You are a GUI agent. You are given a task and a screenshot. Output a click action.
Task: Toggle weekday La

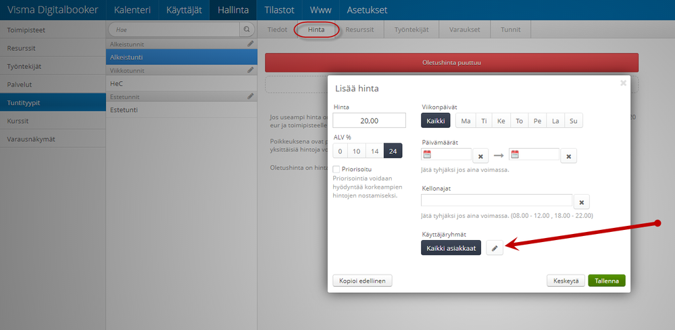pyautogui.click(x=555, y=121)
